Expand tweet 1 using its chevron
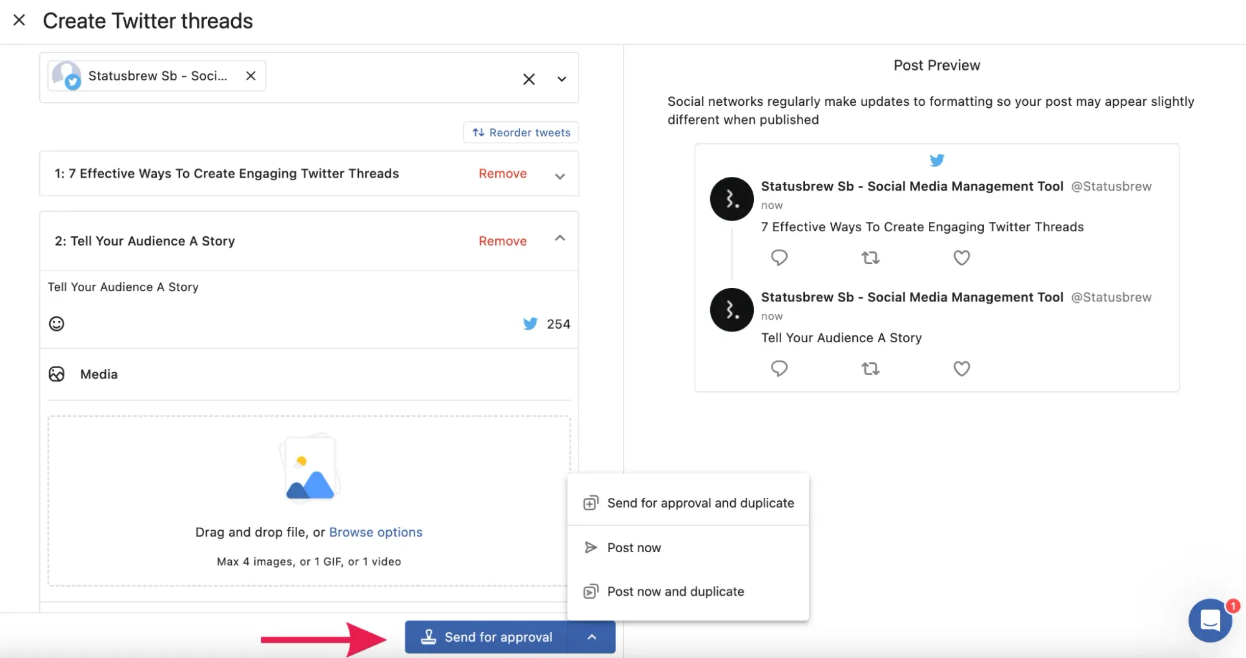Image resolution: width=1246 pixels, height=658 pixels. click(559, 176)
